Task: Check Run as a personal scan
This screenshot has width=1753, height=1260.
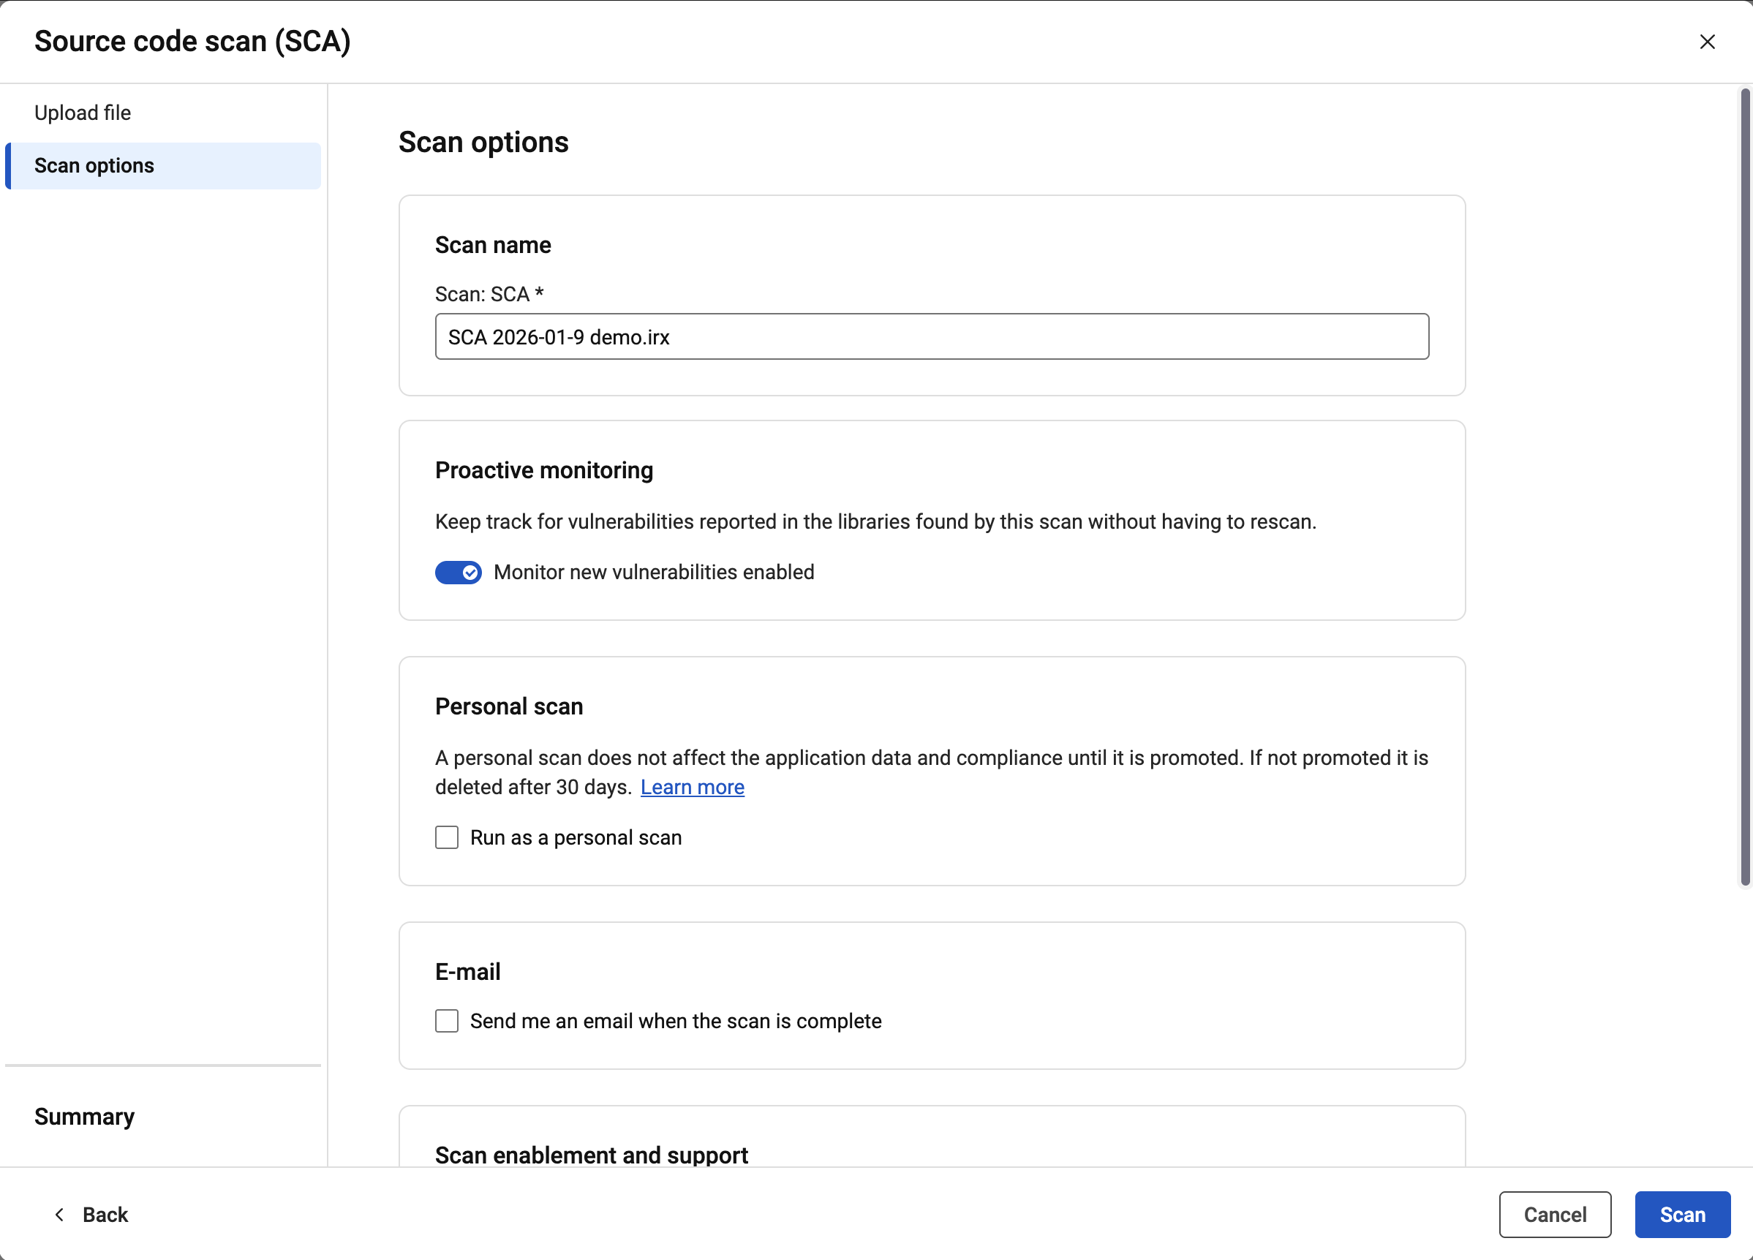Action: (447, 837)
